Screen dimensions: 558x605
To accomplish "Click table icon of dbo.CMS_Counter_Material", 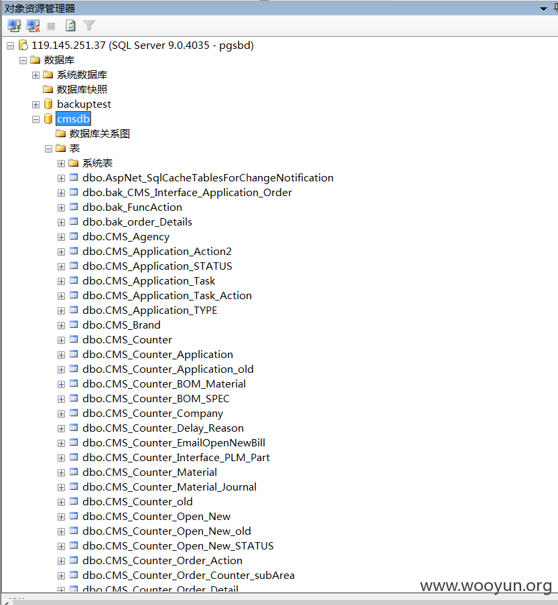I will (74, 472).
